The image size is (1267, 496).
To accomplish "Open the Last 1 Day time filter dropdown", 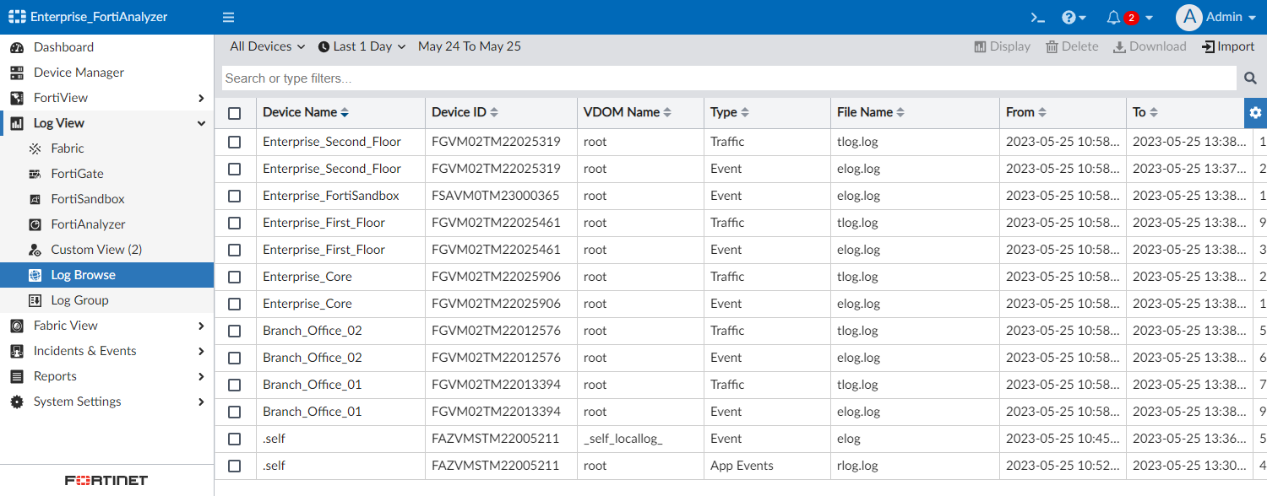I will (x=362, y=46).
